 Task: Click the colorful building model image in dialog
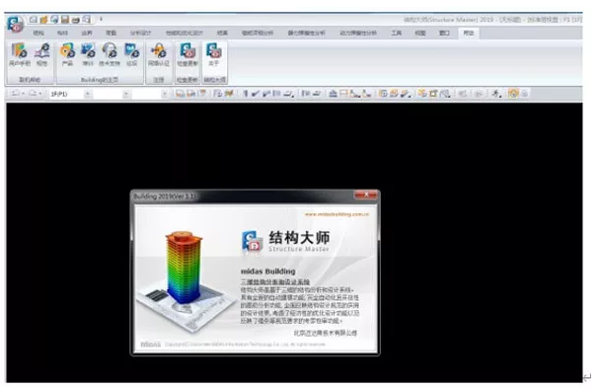tap(184, 268)
